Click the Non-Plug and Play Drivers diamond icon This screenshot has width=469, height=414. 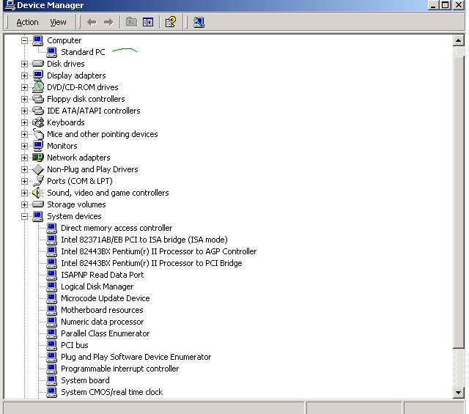(x=37, y=169)
